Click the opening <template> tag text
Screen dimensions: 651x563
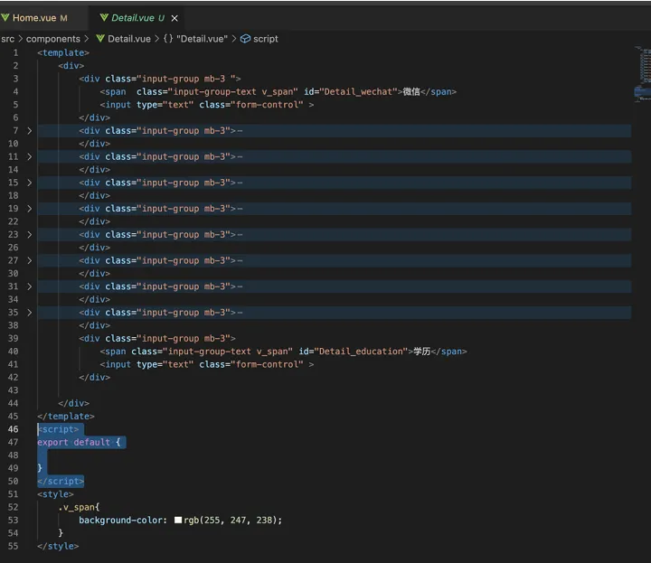(63, 52)
